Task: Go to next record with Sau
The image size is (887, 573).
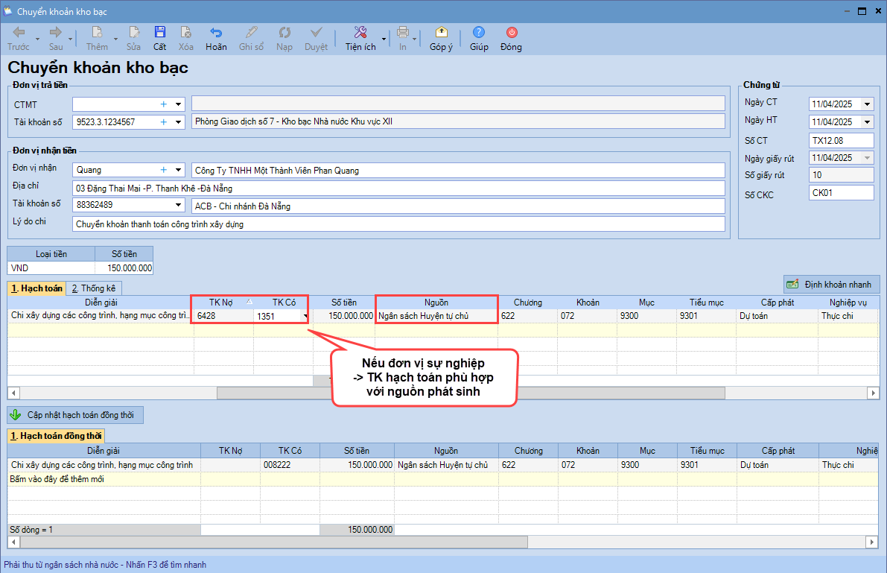Action: tap(55, 39)
